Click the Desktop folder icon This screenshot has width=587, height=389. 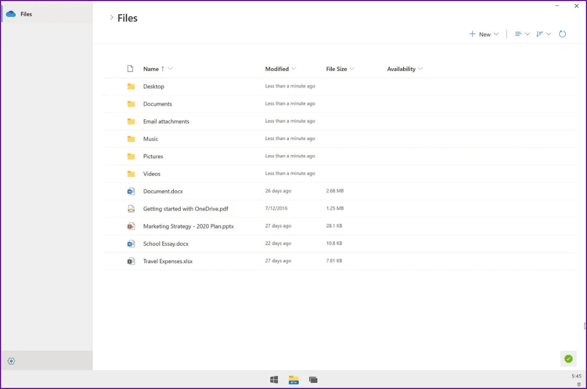tap(131, 86)
